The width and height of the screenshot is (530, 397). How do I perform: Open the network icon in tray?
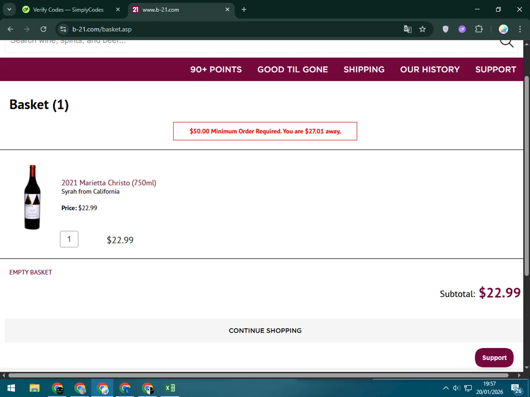tap(468, 388)
